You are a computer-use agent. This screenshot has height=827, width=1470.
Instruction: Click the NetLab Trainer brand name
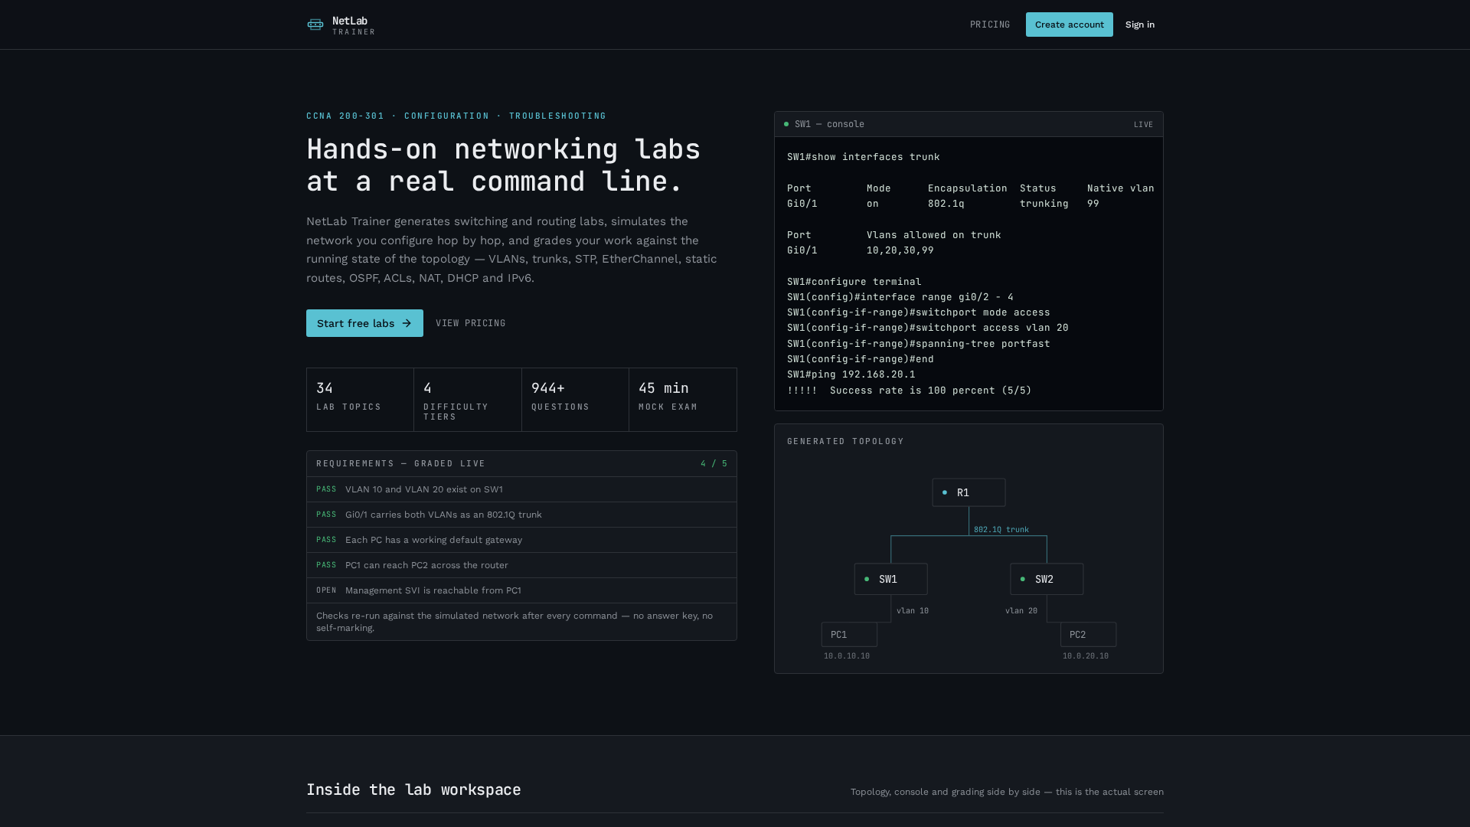[354, 25]
